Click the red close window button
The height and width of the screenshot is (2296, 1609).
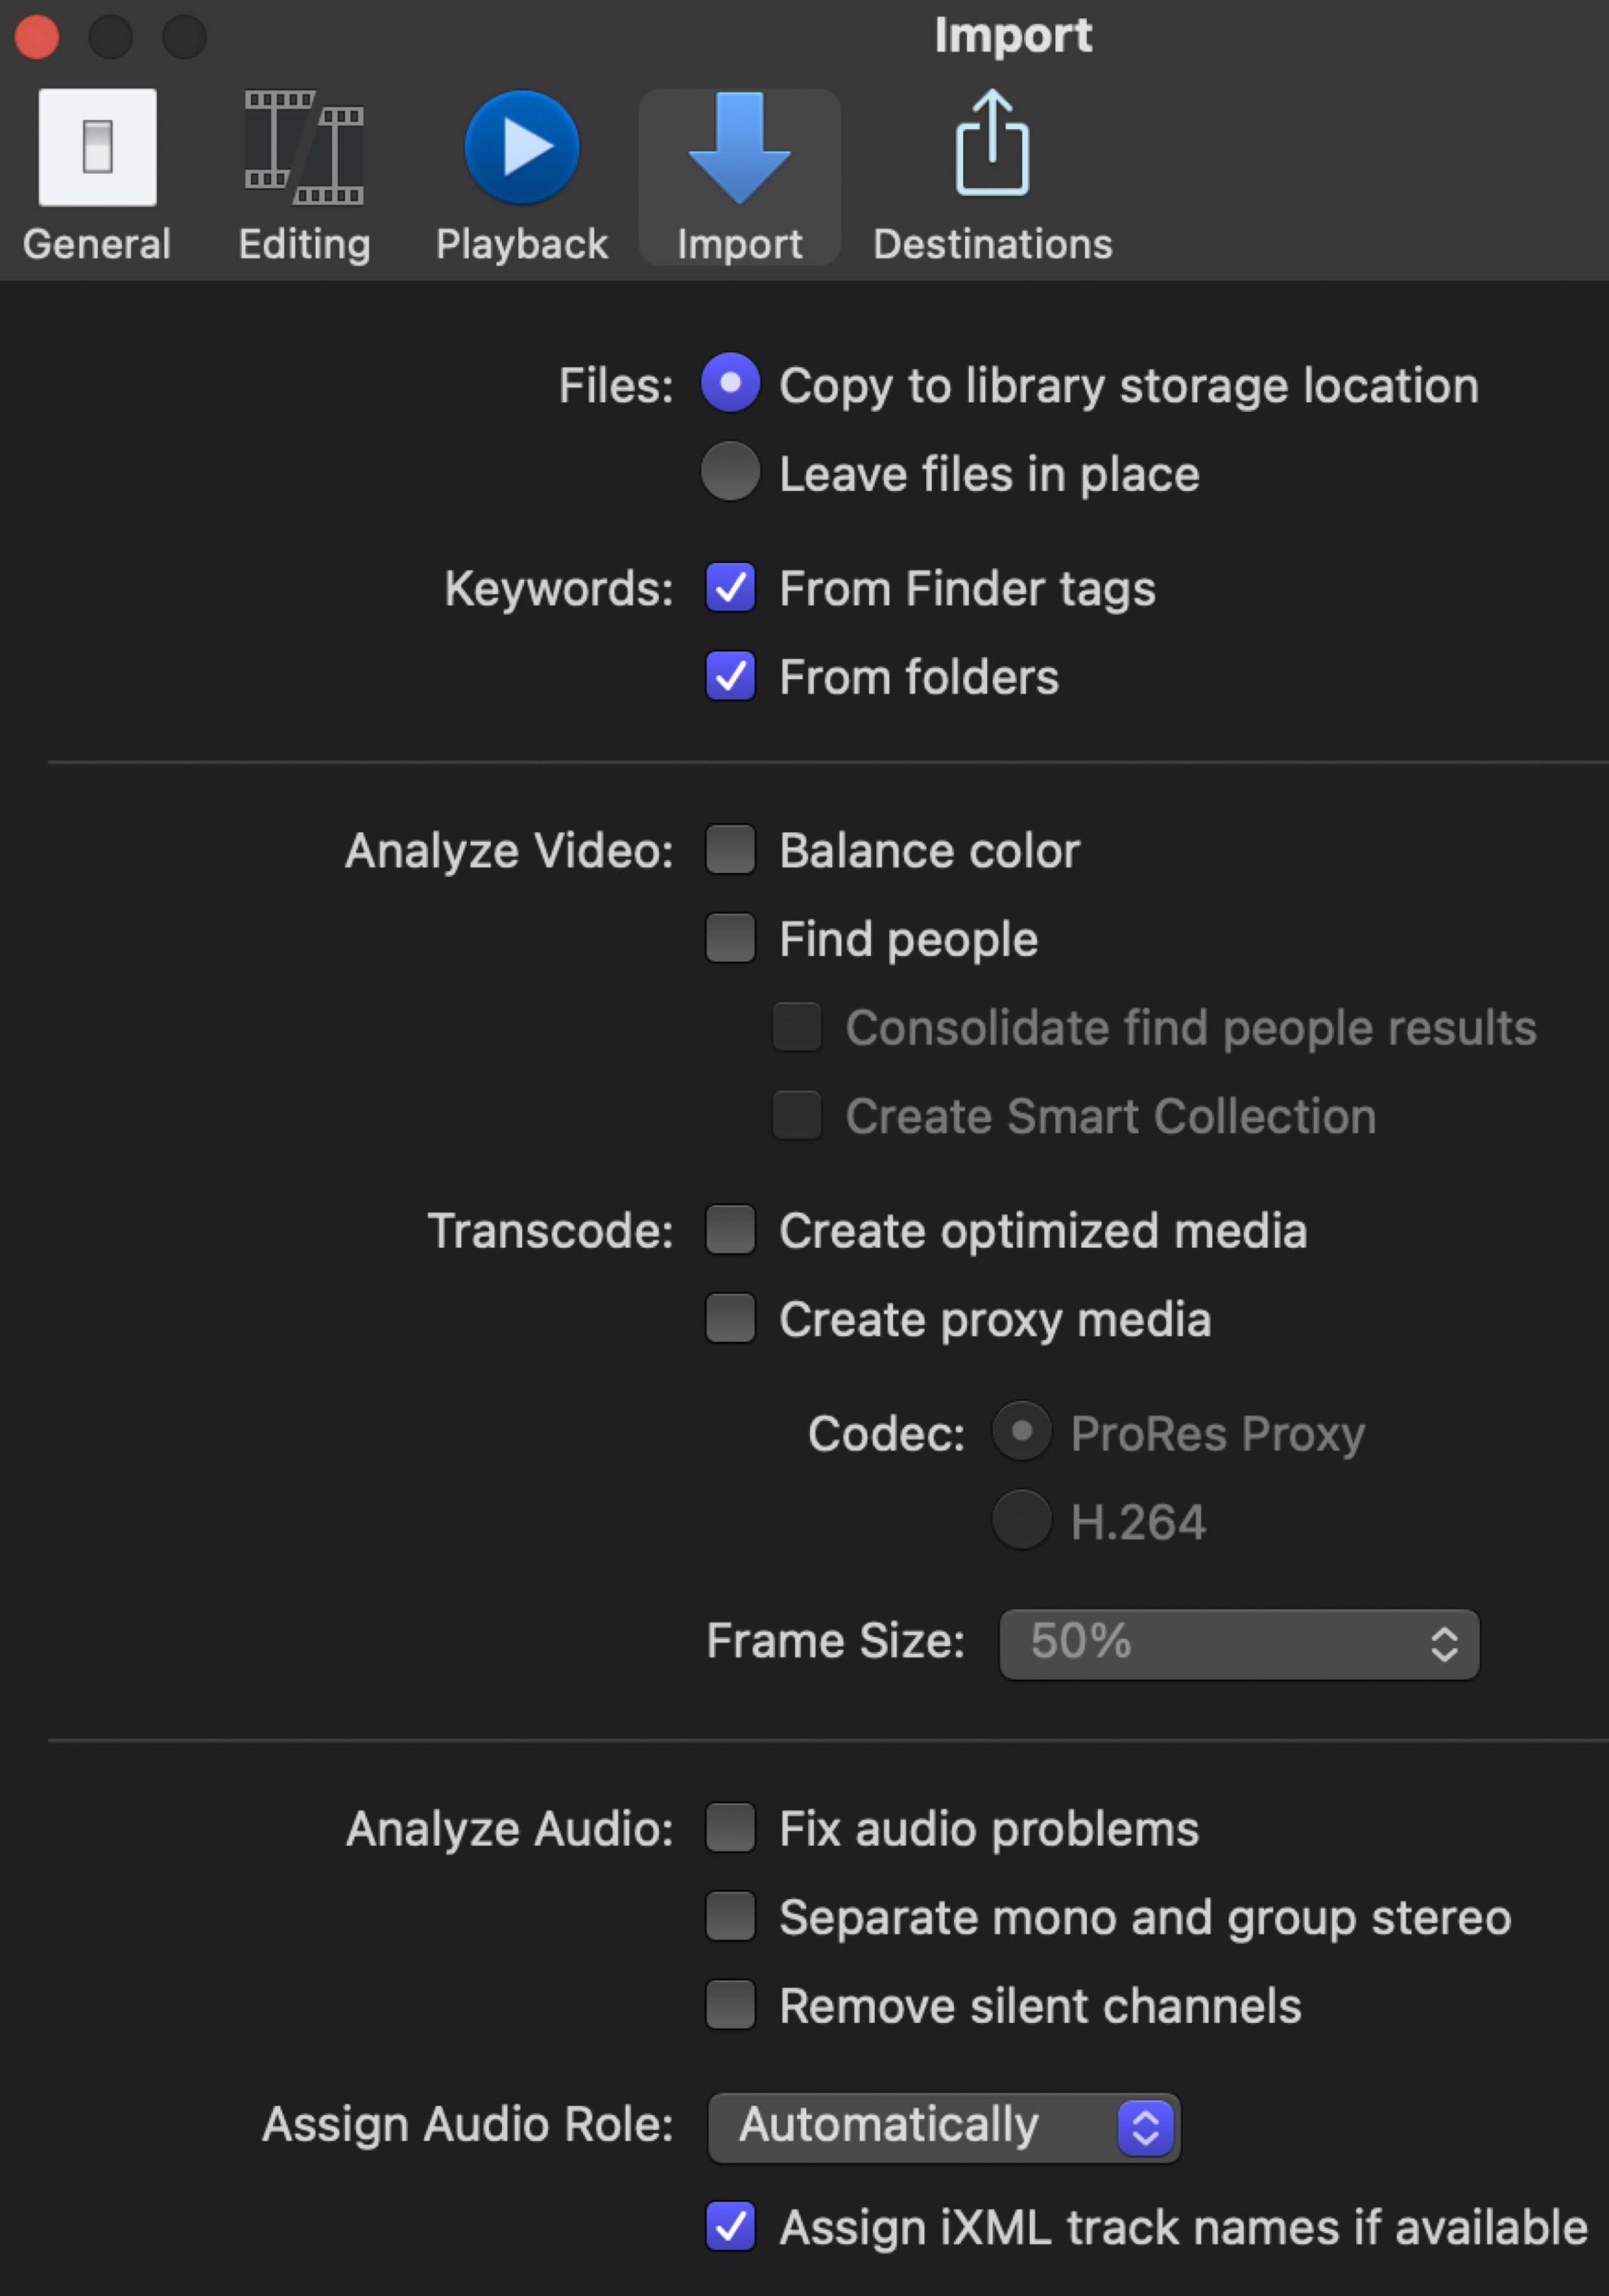(x=37, y=37)
